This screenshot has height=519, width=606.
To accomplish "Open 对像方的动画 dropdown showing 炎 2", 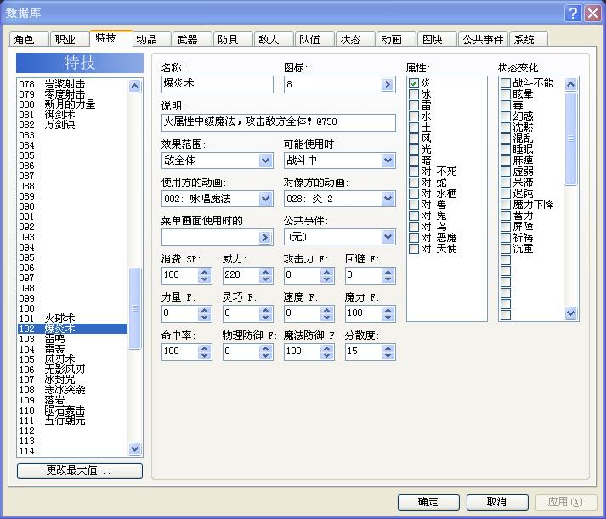I will (339, 199).
